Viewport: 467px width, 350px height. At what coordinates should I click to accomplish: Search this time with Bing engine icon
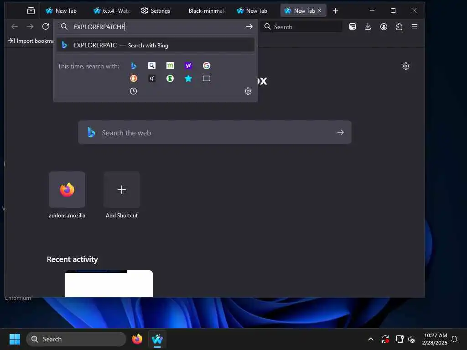point(134,66)
